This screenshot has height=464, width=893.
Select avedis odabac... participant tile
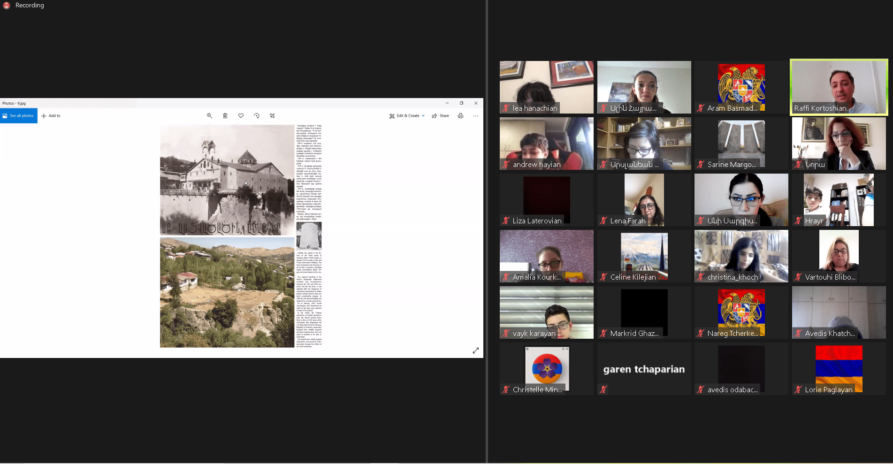click(741, 369)
